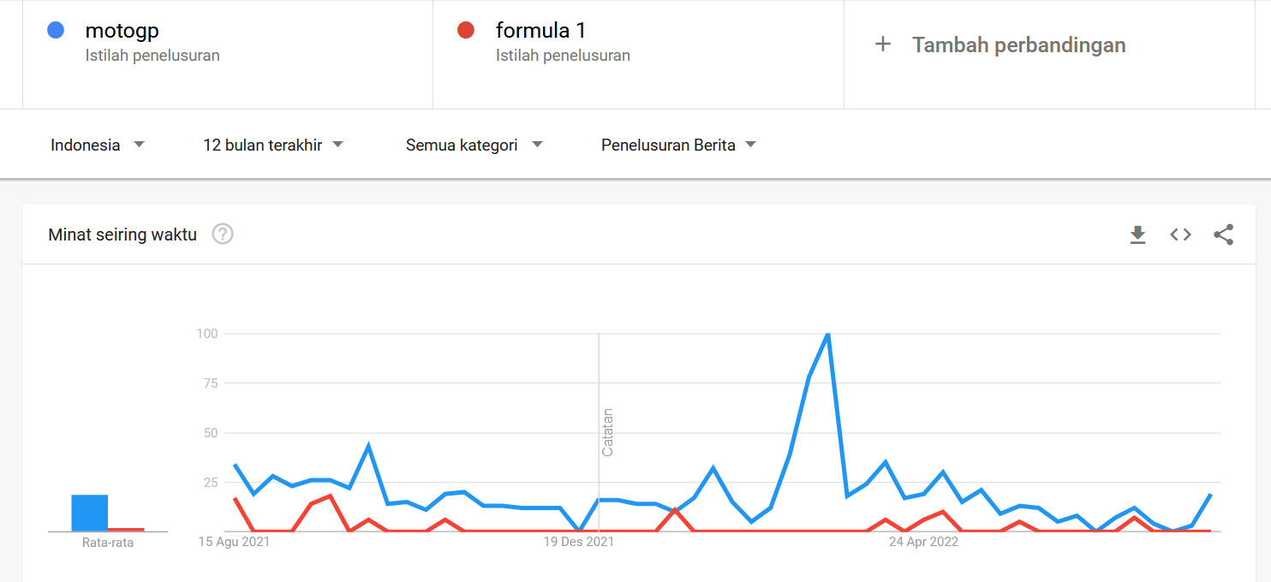Click the 19 Des 2021 axis label

(x=579, y=542)
